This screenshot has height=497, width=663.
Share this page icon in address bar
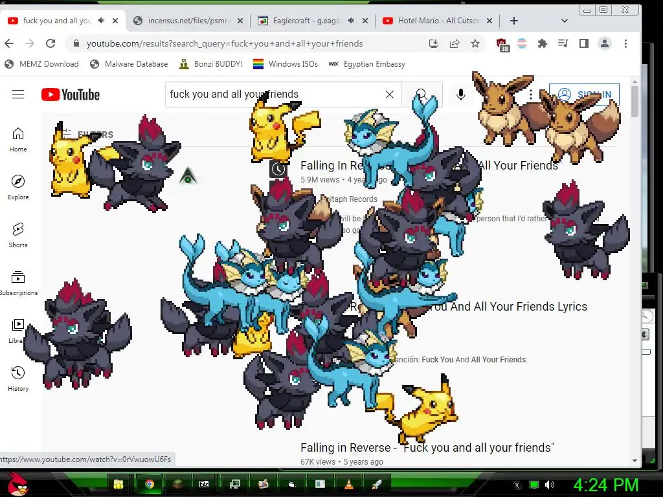point(455,43)
